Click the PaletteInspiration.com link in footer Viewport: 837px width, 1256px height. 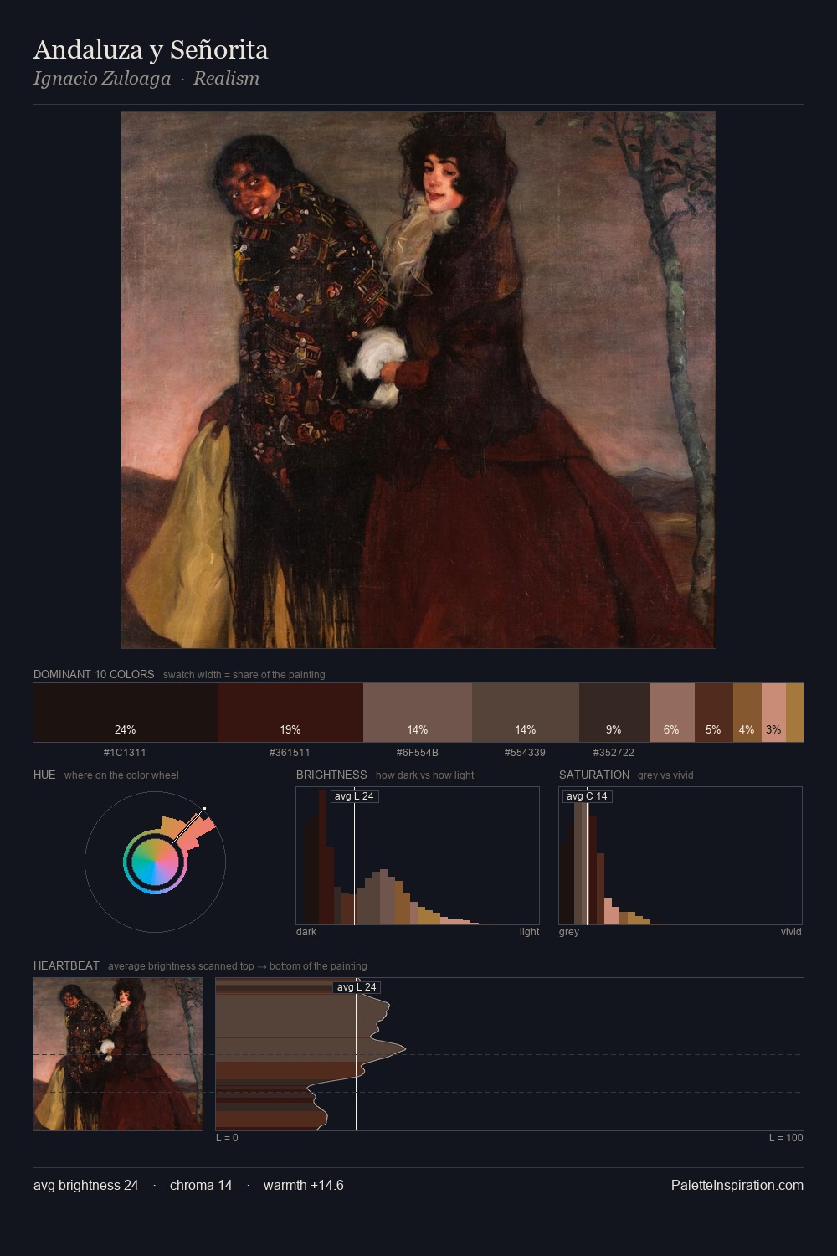[x=737, y=1185]
